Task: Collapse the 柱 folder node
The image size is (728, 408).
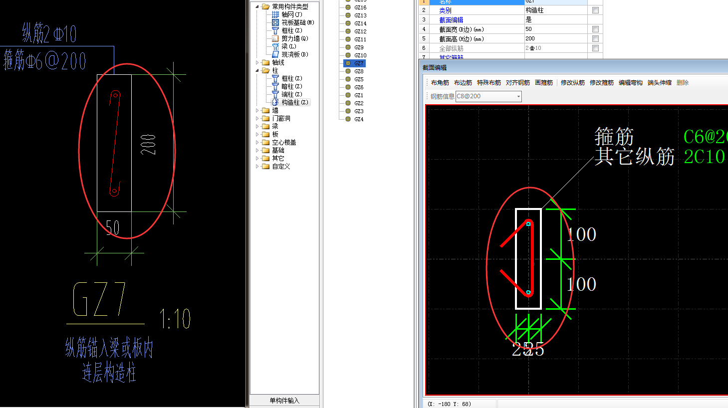Action: pos(257,70)
